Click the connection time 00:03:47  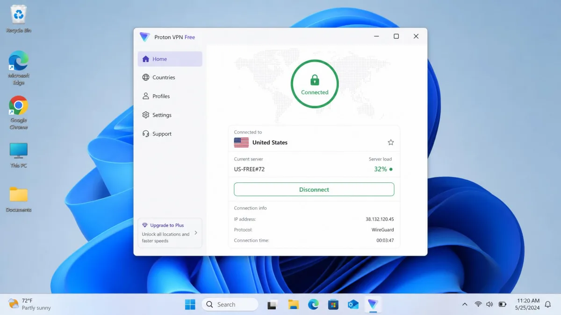385,241
